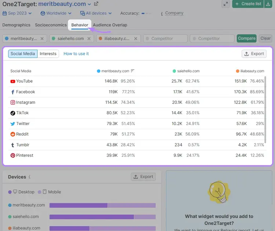Click the TikTok icon in the table
The width and height of the screenshot is (275, 231).
[x=12, y=113]
